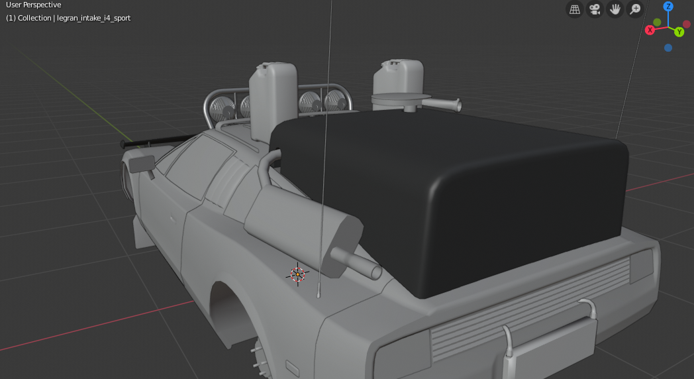The height and width of the screenshot is (379, 694).
Task: Click the 'User Perspective' text
Action: (x=34, y=5)
